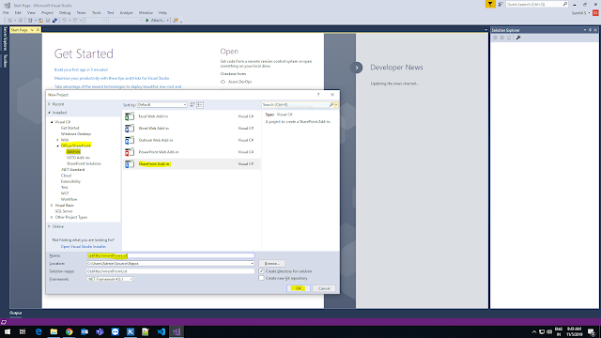Open the Debug menu

click(65, 12)
